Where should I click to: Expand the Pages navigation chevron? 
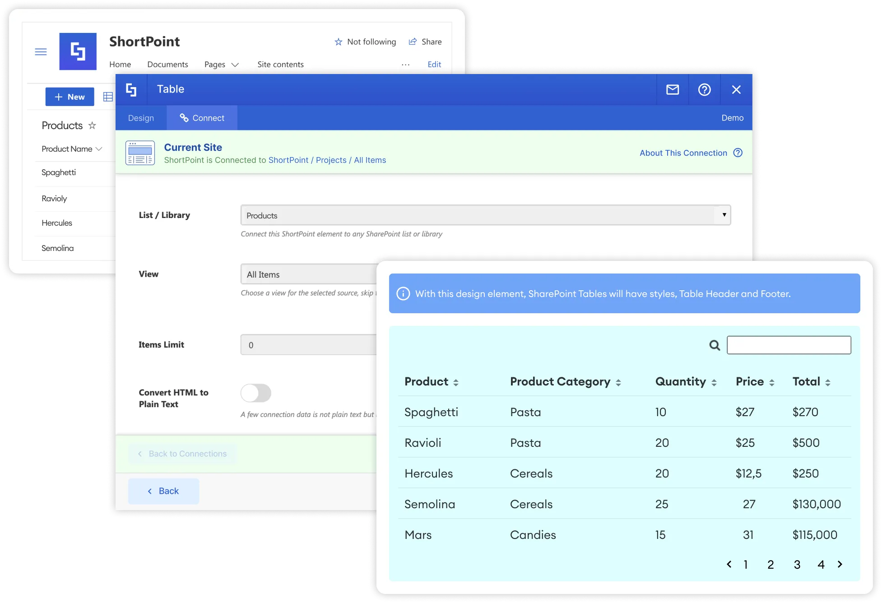[235, 65]
